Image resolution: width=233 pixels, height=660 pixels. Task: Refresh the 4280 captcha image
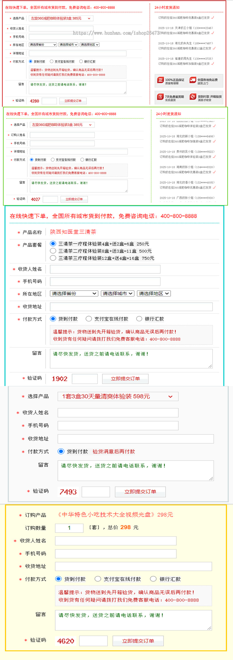34,101
